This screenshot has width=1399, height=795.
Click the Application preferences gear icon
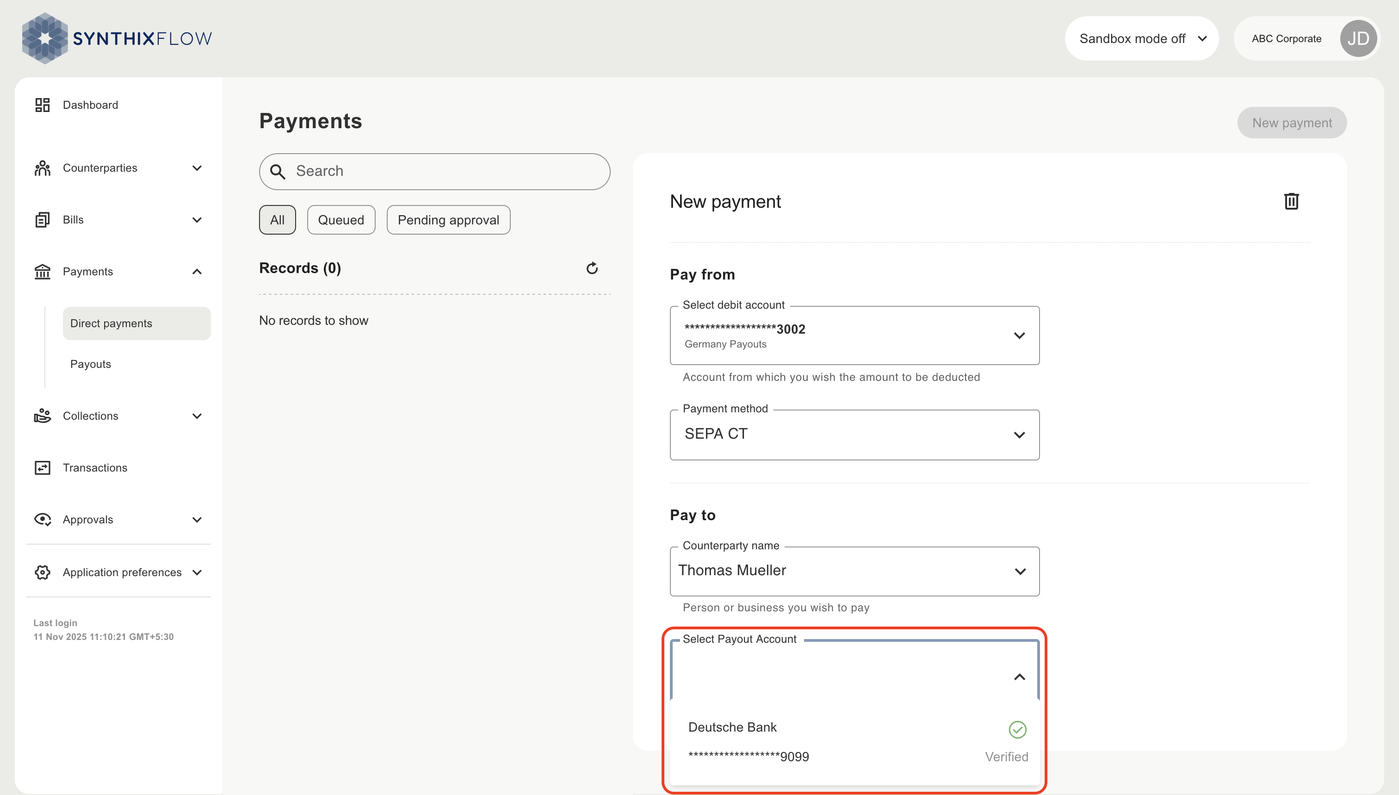(42, 572)
